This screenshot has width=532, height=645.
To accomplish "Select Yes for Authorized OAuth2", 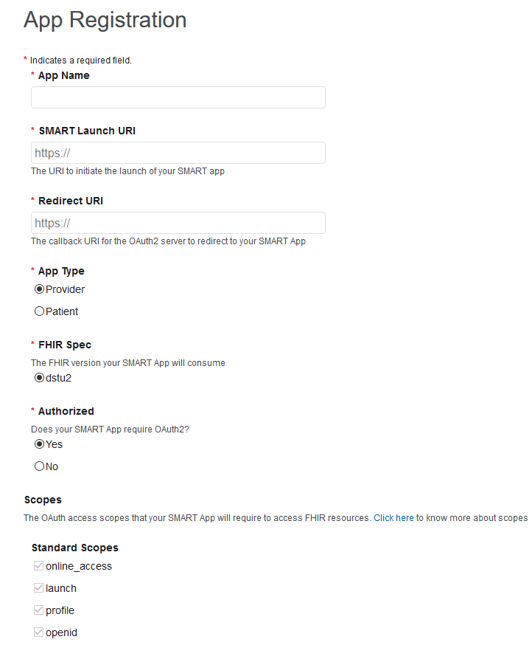I will (40, 444).
